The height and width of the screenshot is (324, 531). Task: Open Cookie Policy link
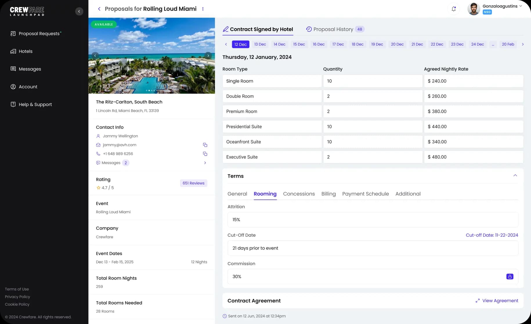17,304
